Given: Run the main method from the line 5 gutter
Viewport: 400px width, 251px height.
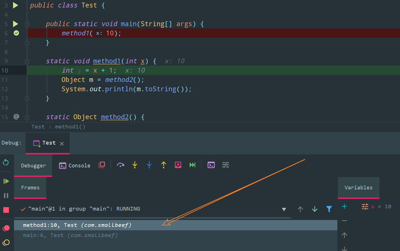Looking at the screenshot, I should 16,24.
